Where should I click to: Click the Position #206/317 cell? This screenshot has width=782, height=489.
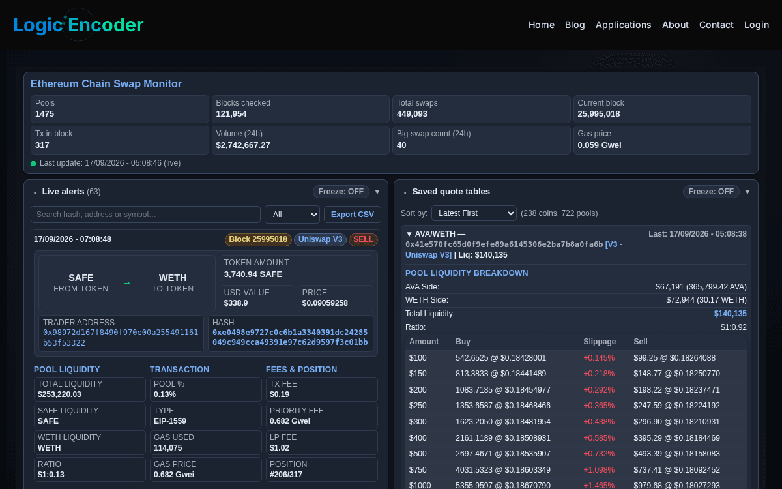(322, 469)
